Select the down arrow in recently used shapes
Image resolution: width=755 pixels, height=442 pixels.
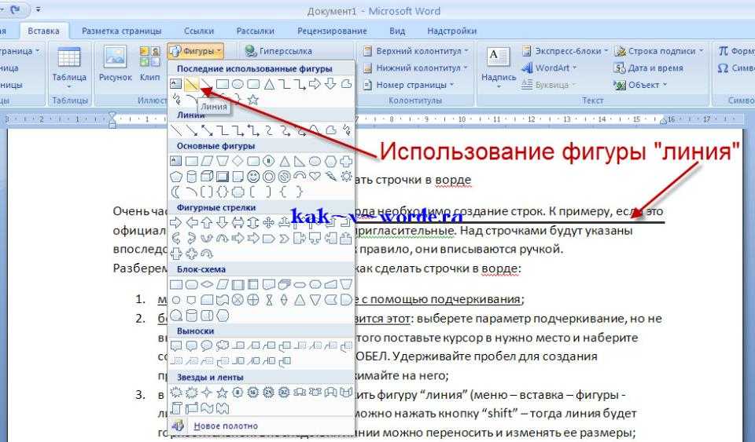click(330, 84)
